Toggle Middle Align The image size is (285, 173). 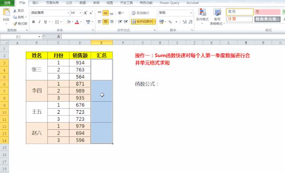pos(106,13)
